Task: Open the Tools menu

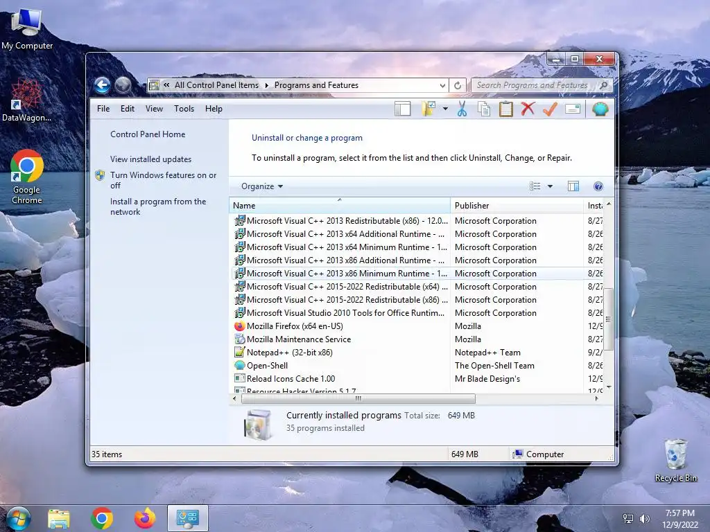Action: (184, 109)
